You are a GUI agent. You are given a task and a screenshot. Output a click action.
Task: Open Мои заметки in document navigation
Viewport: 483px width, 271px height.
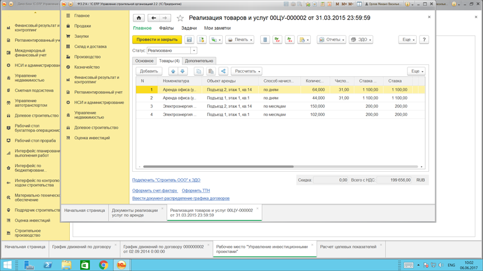[x=217, y=28]
